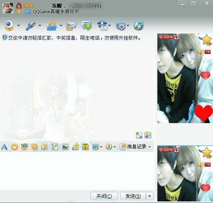This screenshot has width=213, height=203.
Task: Open the colorful skin palette icon
Action: click(x=148, y=135)
